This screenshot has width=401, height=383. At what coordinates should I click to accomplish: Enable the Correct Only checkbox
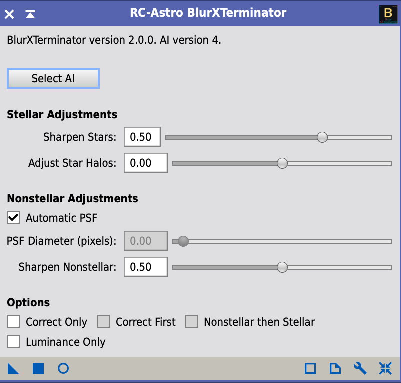coord(13,321)
